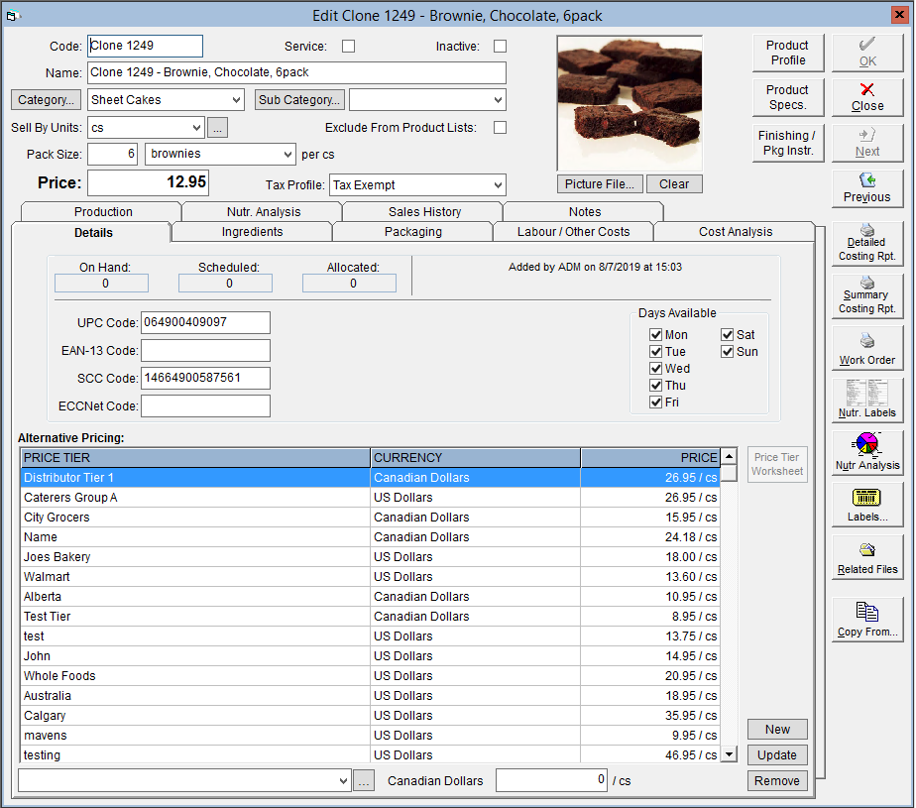Open Product Specs.

click(787, 97)
